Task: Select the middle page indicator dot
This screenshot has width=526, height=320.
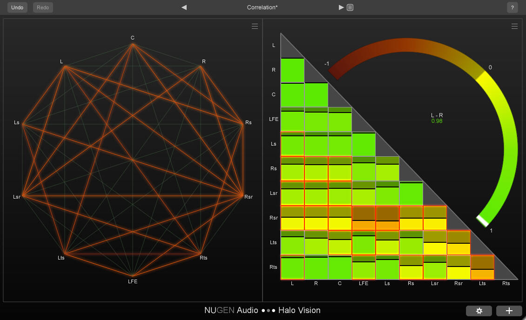Action: (268, 311)
